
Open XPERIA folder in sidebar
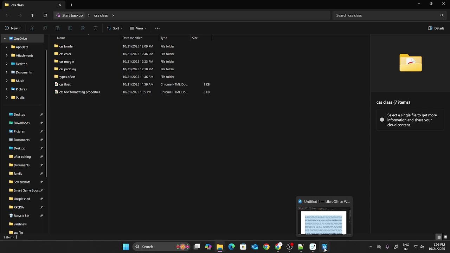pyautogui.click(x=19, y=207)
